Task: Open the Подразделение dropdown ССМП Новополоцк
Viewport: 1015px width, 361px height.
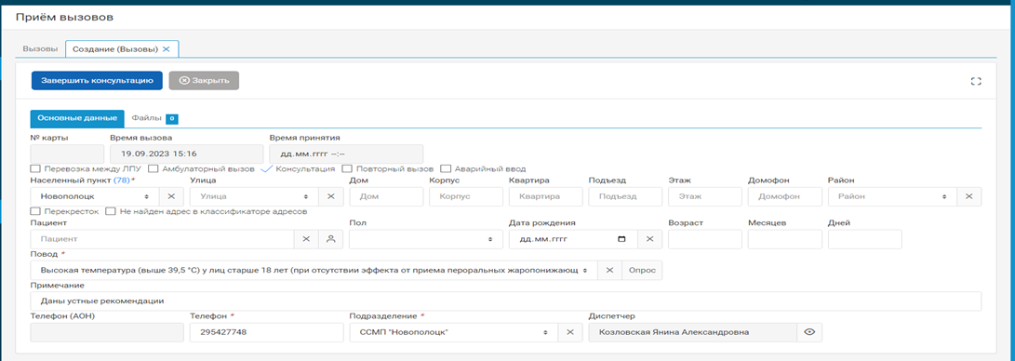Action: point(453,332)
